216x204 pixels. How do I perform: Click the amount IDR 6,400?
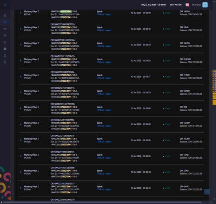(x=184, y=186)
